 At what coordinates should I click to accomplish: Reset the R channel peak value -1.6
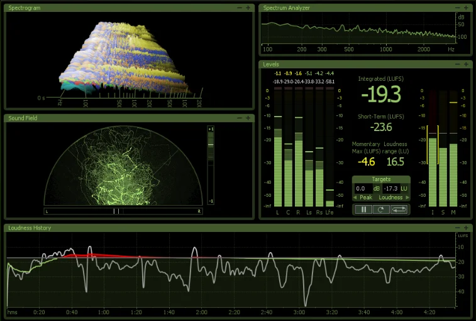coord(298,73)
